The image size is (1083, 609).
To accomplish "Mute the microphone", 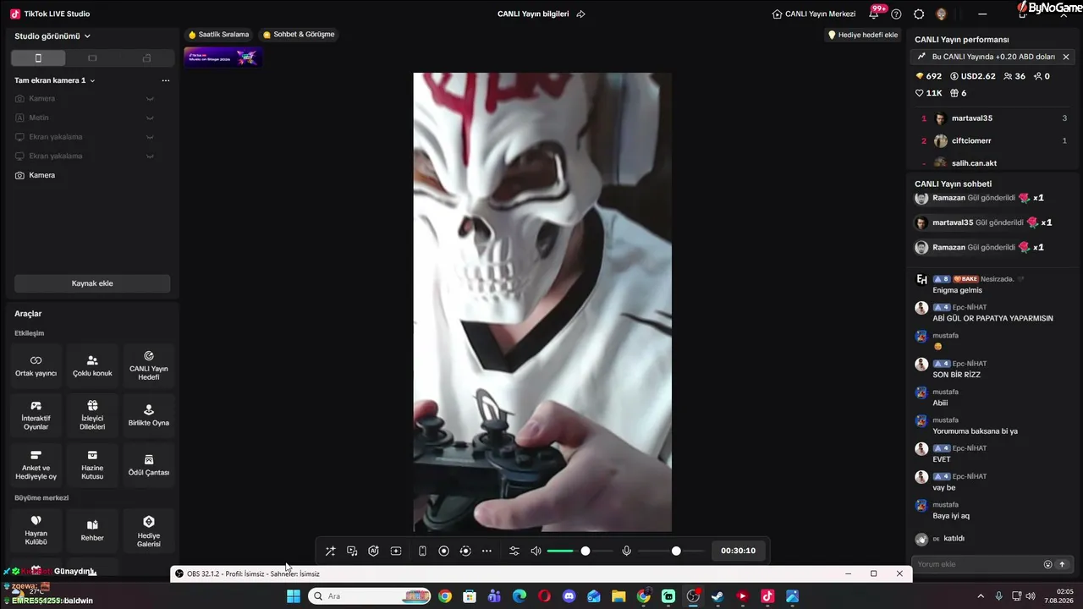I will [626, 551].
